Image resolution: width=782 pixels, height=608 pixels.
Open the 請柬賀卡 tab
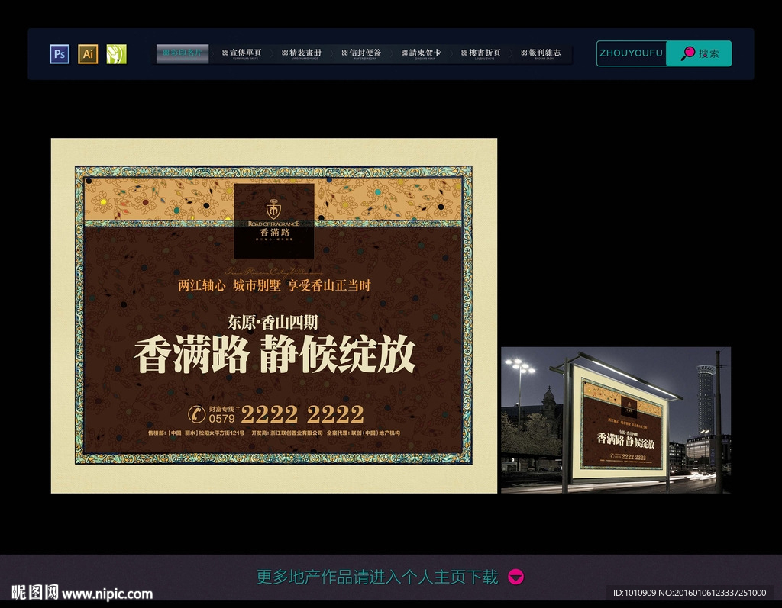click(x=422, y=53)
